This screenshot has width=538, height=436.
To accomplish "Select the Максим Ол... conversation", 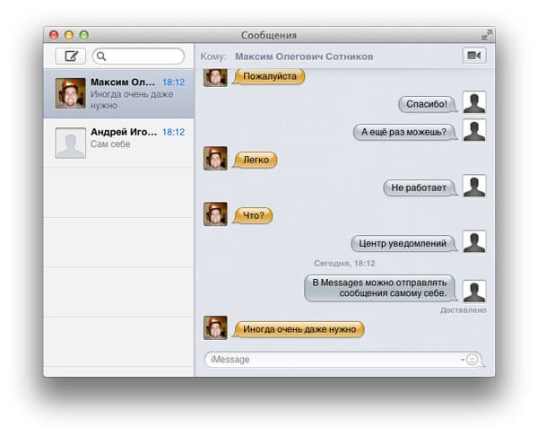I will point(118,93).
